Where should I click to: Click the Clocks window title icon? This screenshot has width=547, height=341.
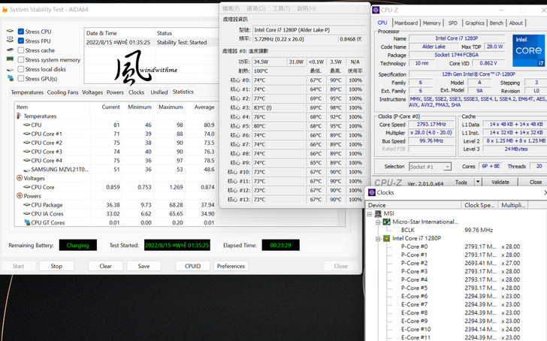click(x=371, y=192)
